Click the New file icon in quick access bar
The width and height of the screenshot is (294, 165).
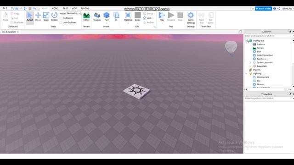[12, 9]
